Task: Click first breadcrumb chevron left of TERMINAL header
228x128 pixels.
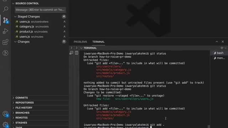Action: pos(71,48)
